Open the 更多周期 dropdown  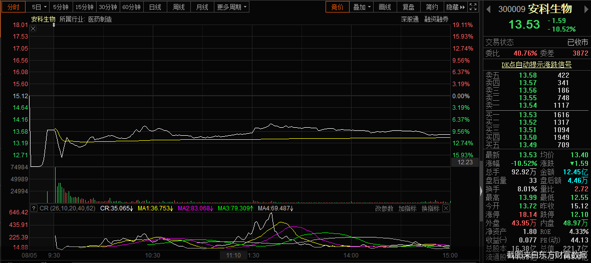(232, 7)
